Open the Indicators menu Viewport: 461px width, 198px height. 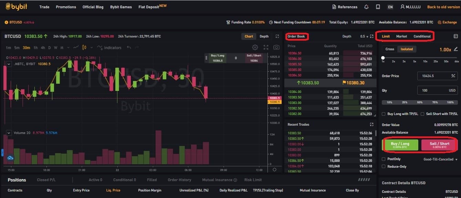pyautogui.click(x=109, y=48)
